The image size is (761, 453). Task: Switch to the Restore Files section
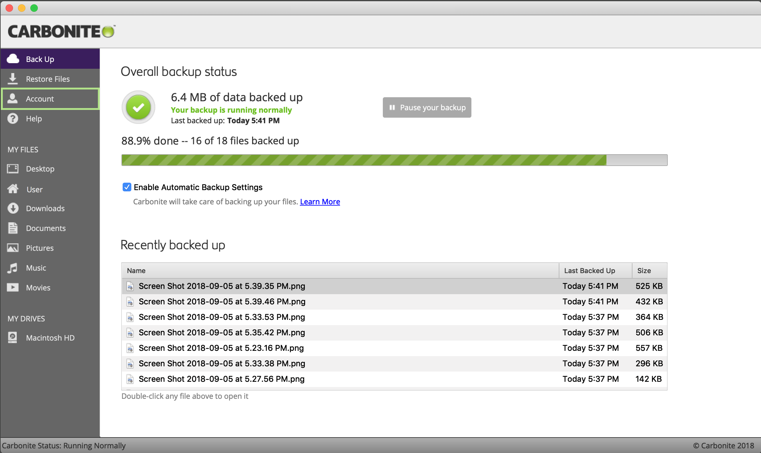point(48,78)
